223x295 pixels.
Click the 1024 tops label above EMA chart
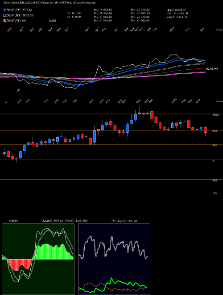pos(172,29)
